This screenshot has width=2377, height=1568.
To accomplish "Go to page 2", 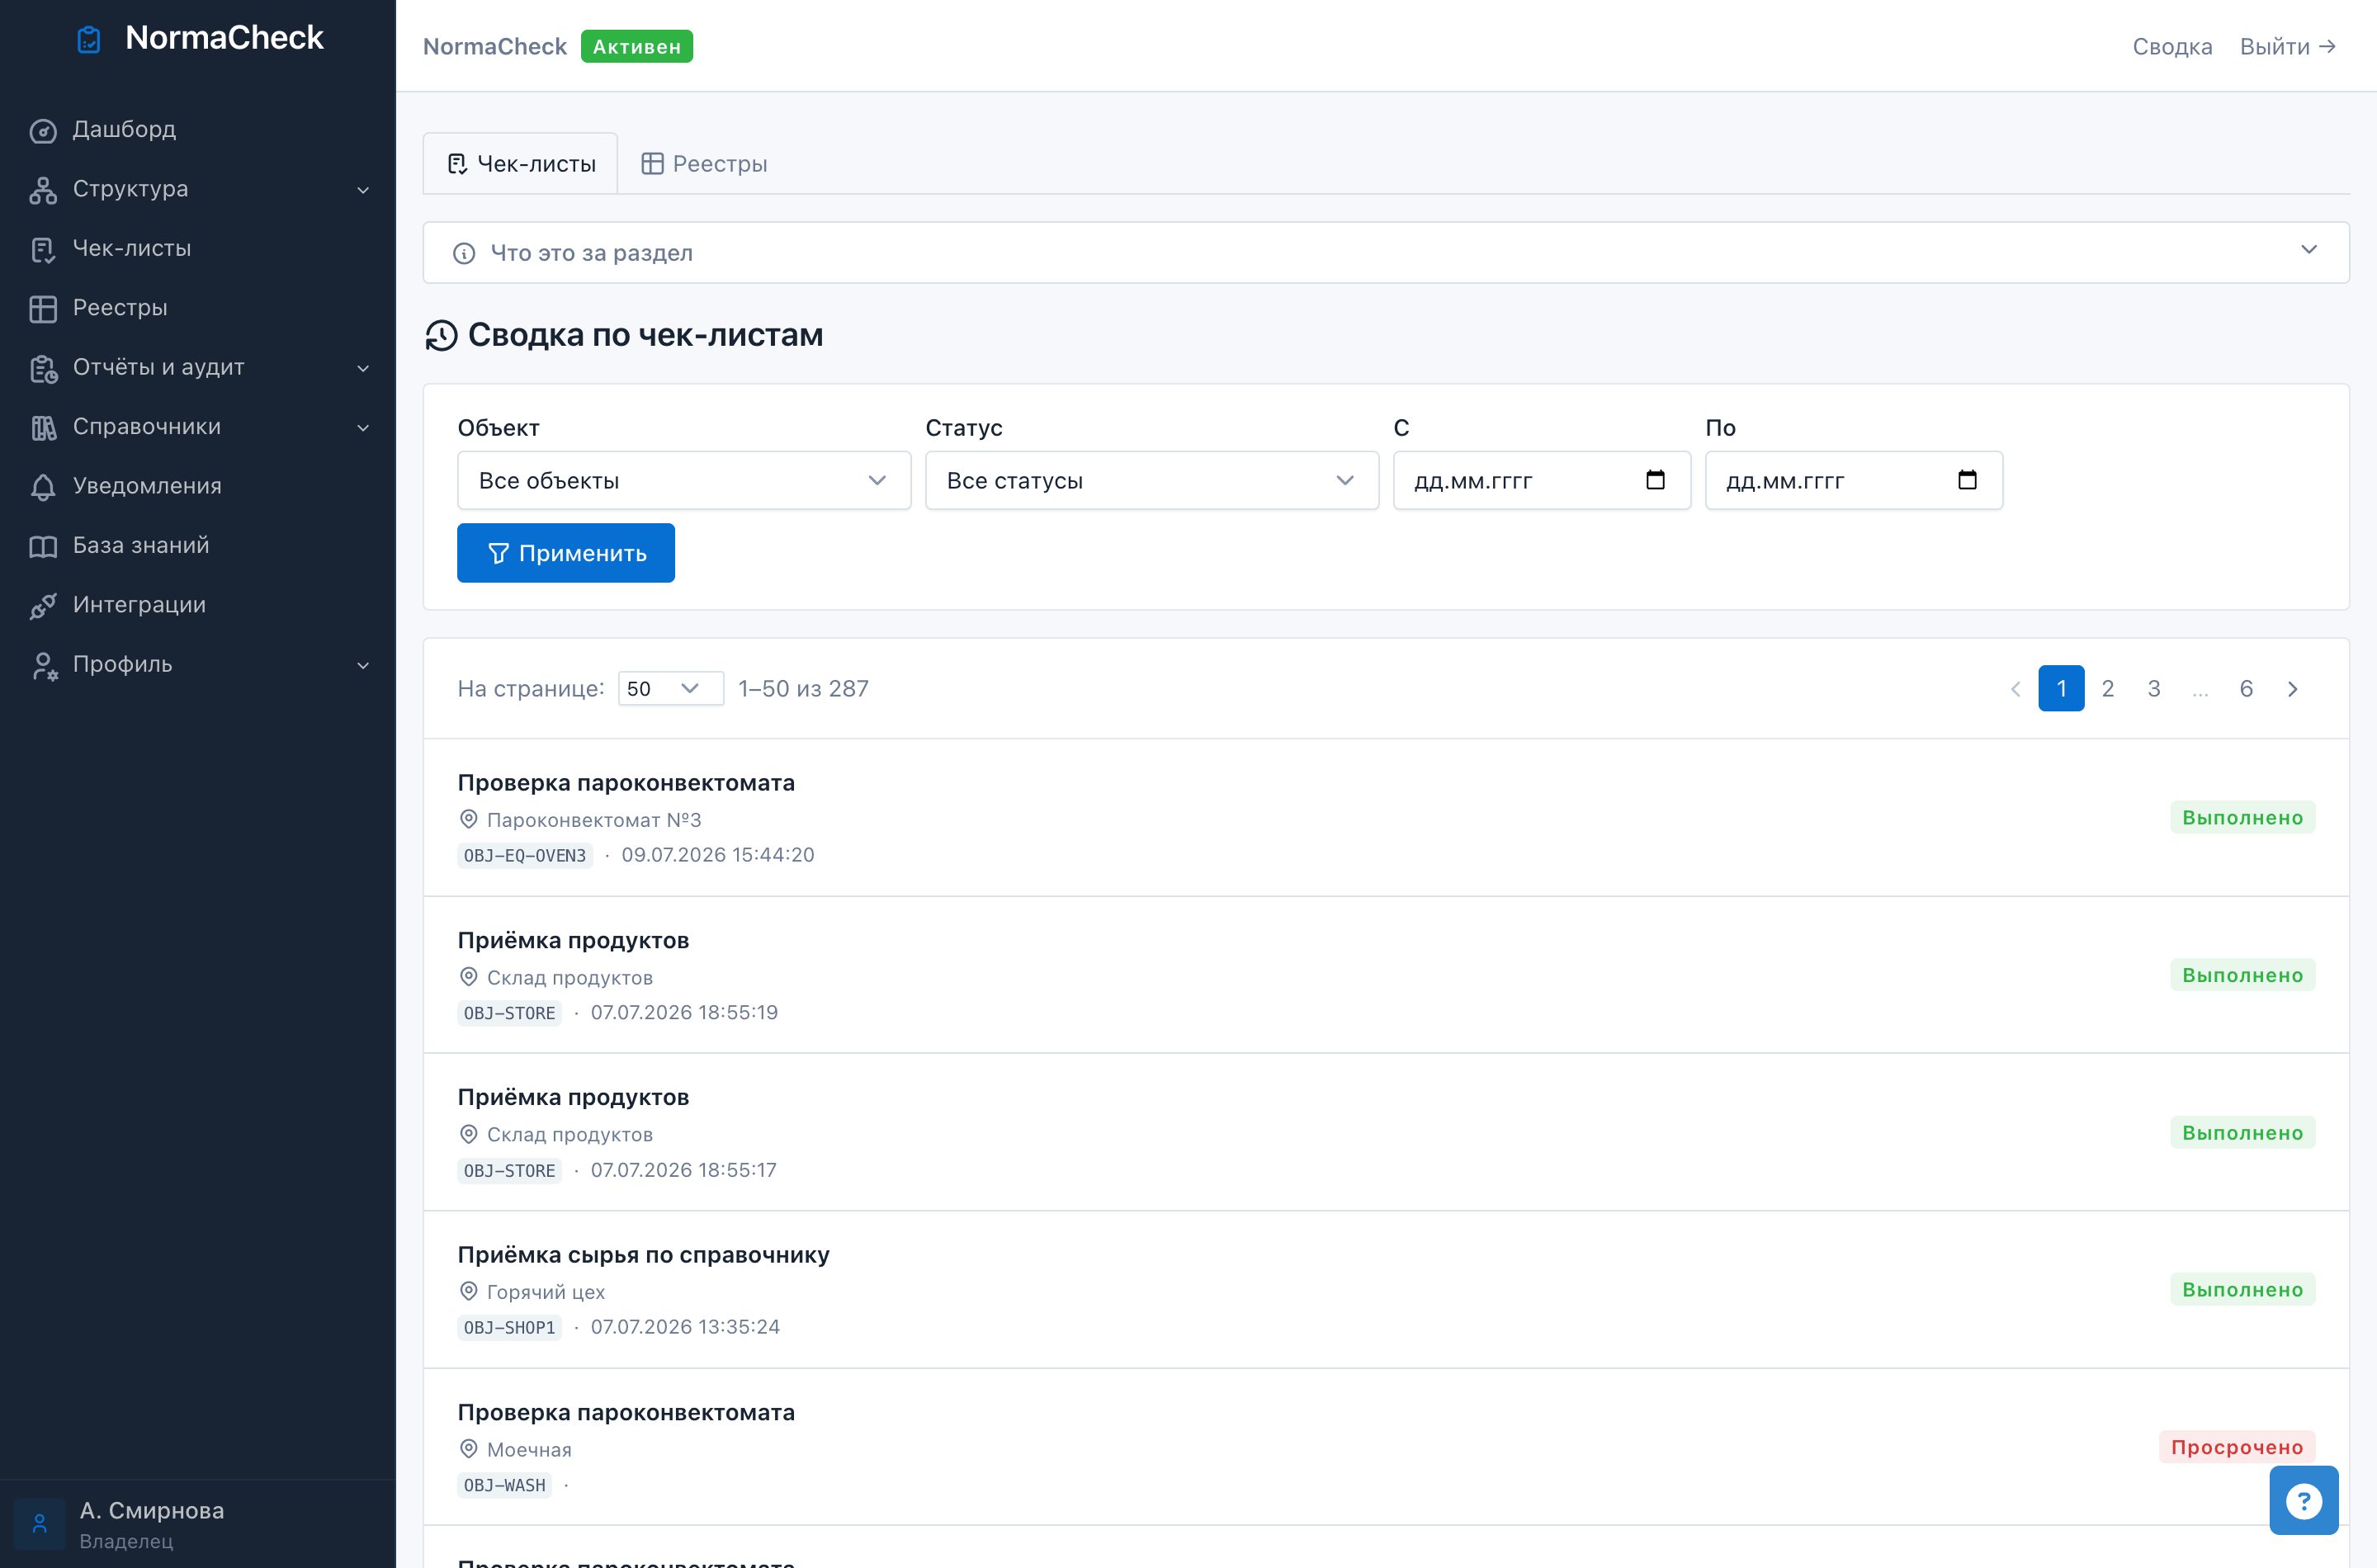I will 2107,688.
